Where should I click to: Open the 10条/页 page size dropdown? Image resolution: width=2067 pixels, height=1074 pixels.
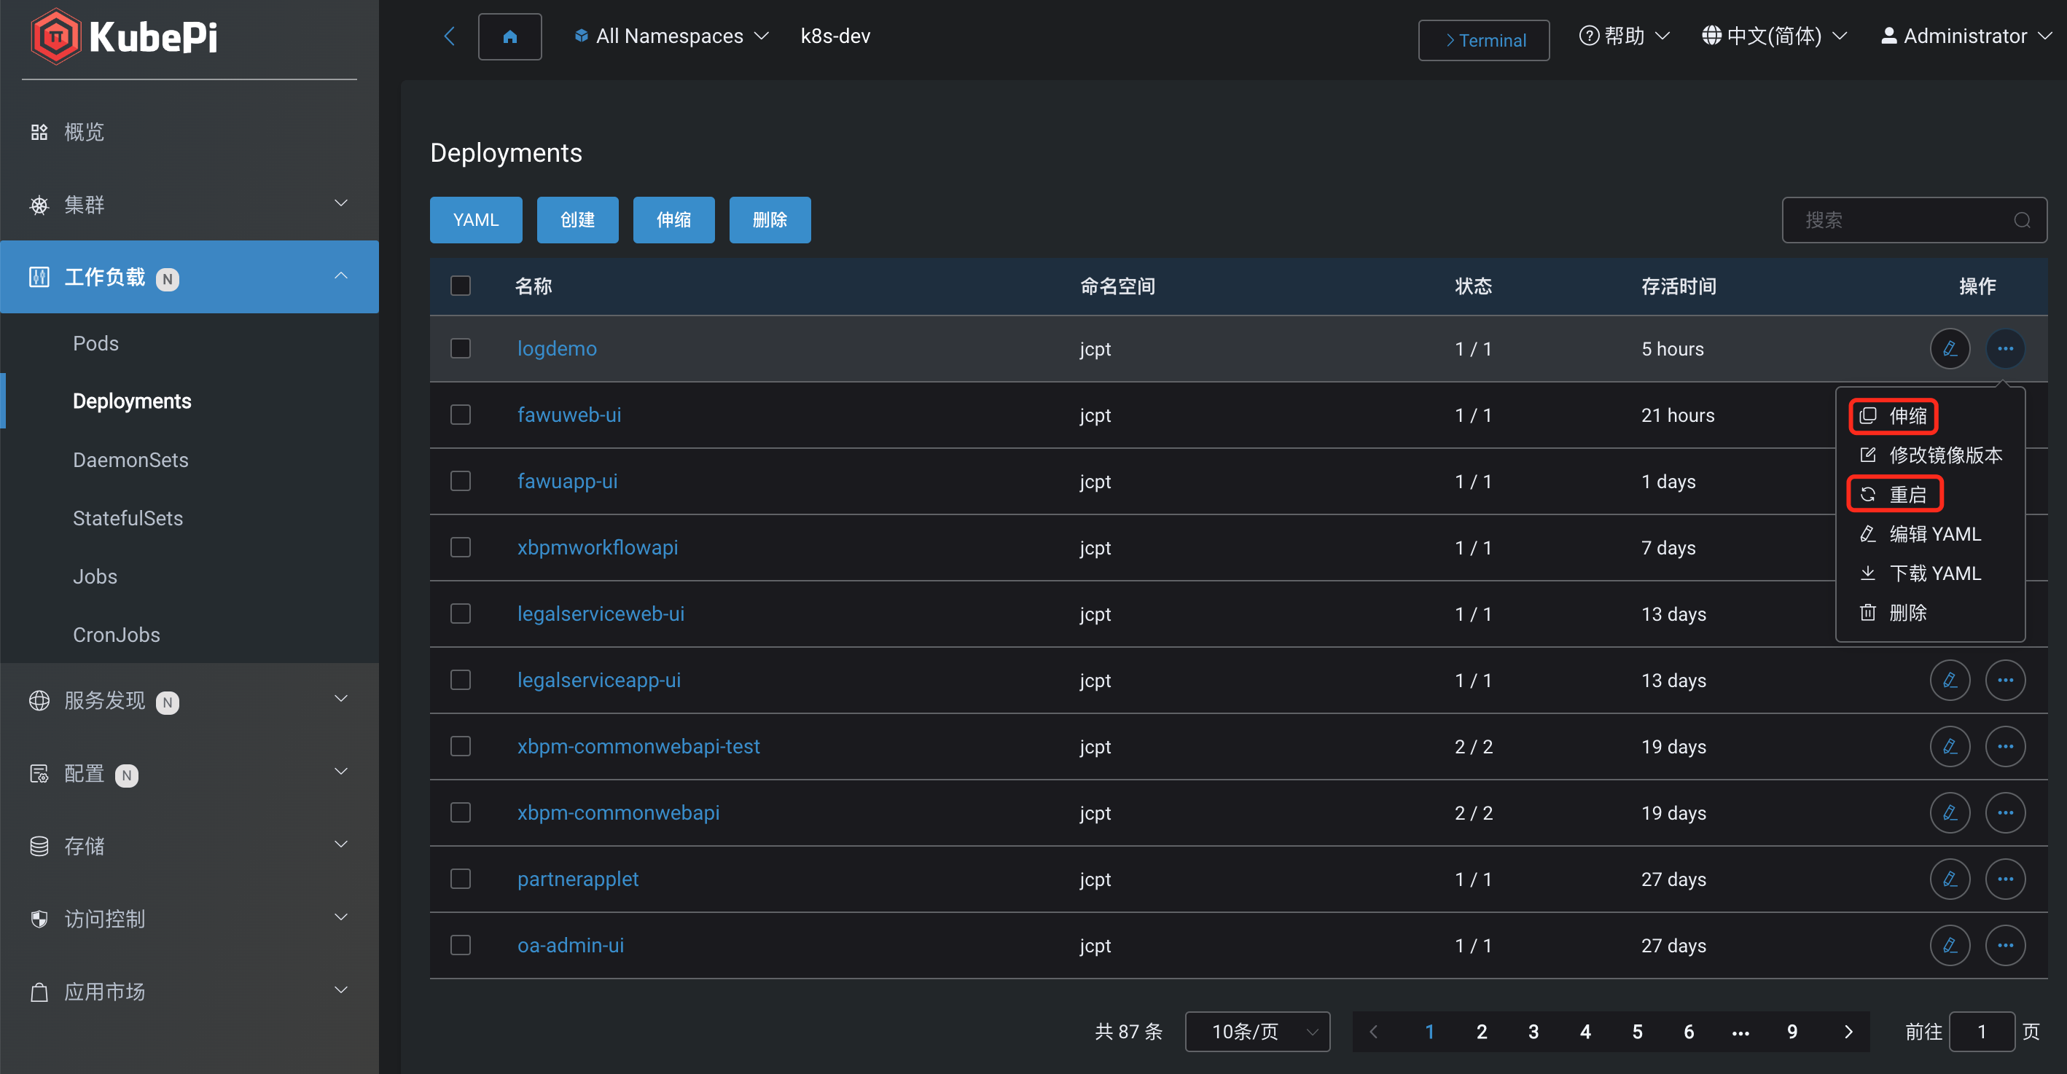click(x=1257, y=1032)
